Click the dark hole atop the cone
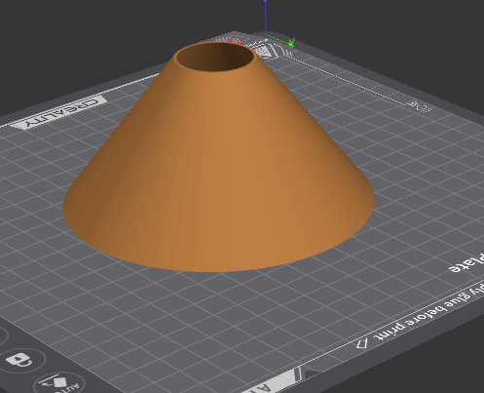The image size is (484, 393). (x=215, y=57)
